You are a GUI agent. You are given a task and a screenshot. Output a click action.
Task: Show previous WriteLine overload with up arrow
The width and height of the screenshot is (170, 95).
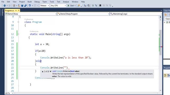click(42, 72)
